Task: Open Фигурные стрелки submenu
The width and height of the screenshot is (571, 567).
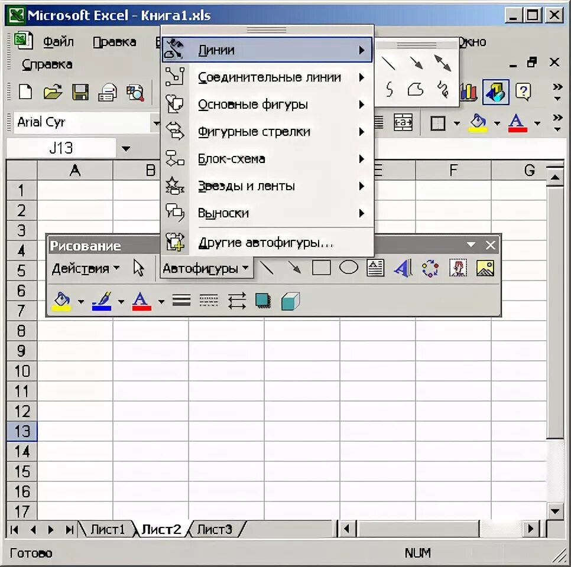Action: [x=267, y=131]
